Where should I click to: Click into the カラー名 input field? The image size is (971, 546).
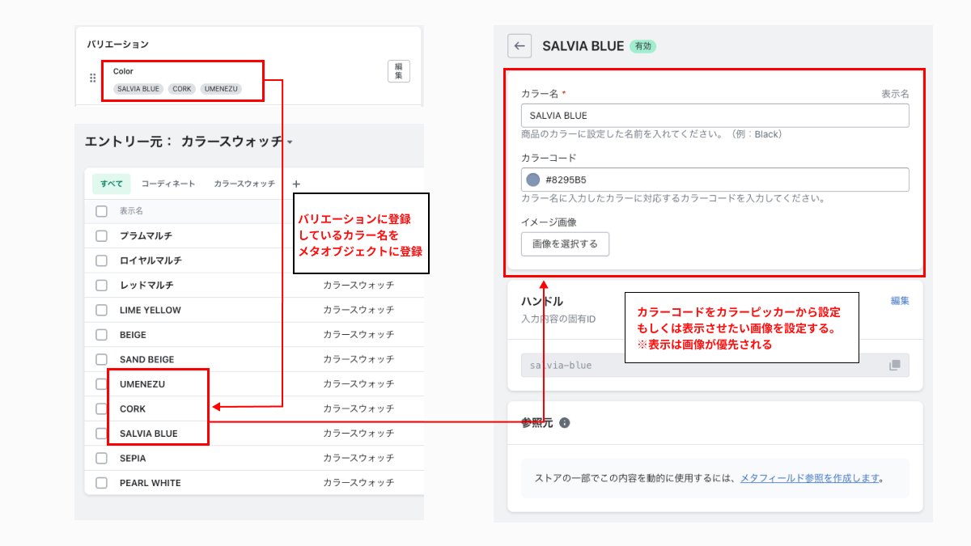tap(715, 116)
